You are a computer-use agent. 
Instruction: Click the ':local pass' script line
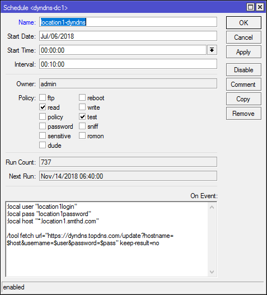click(49, 214)
